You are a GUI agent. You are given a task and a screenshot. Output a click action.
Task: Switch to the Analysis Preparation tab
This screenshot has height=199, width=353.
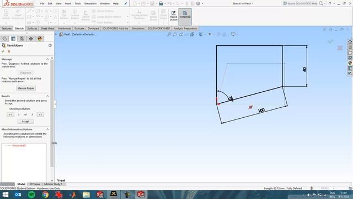(x=185, y=28)
